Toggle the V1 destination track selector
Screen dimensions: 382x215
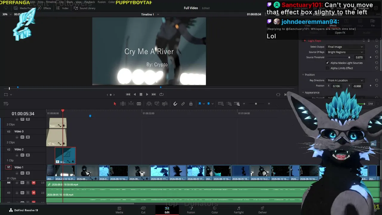(9, 167)
